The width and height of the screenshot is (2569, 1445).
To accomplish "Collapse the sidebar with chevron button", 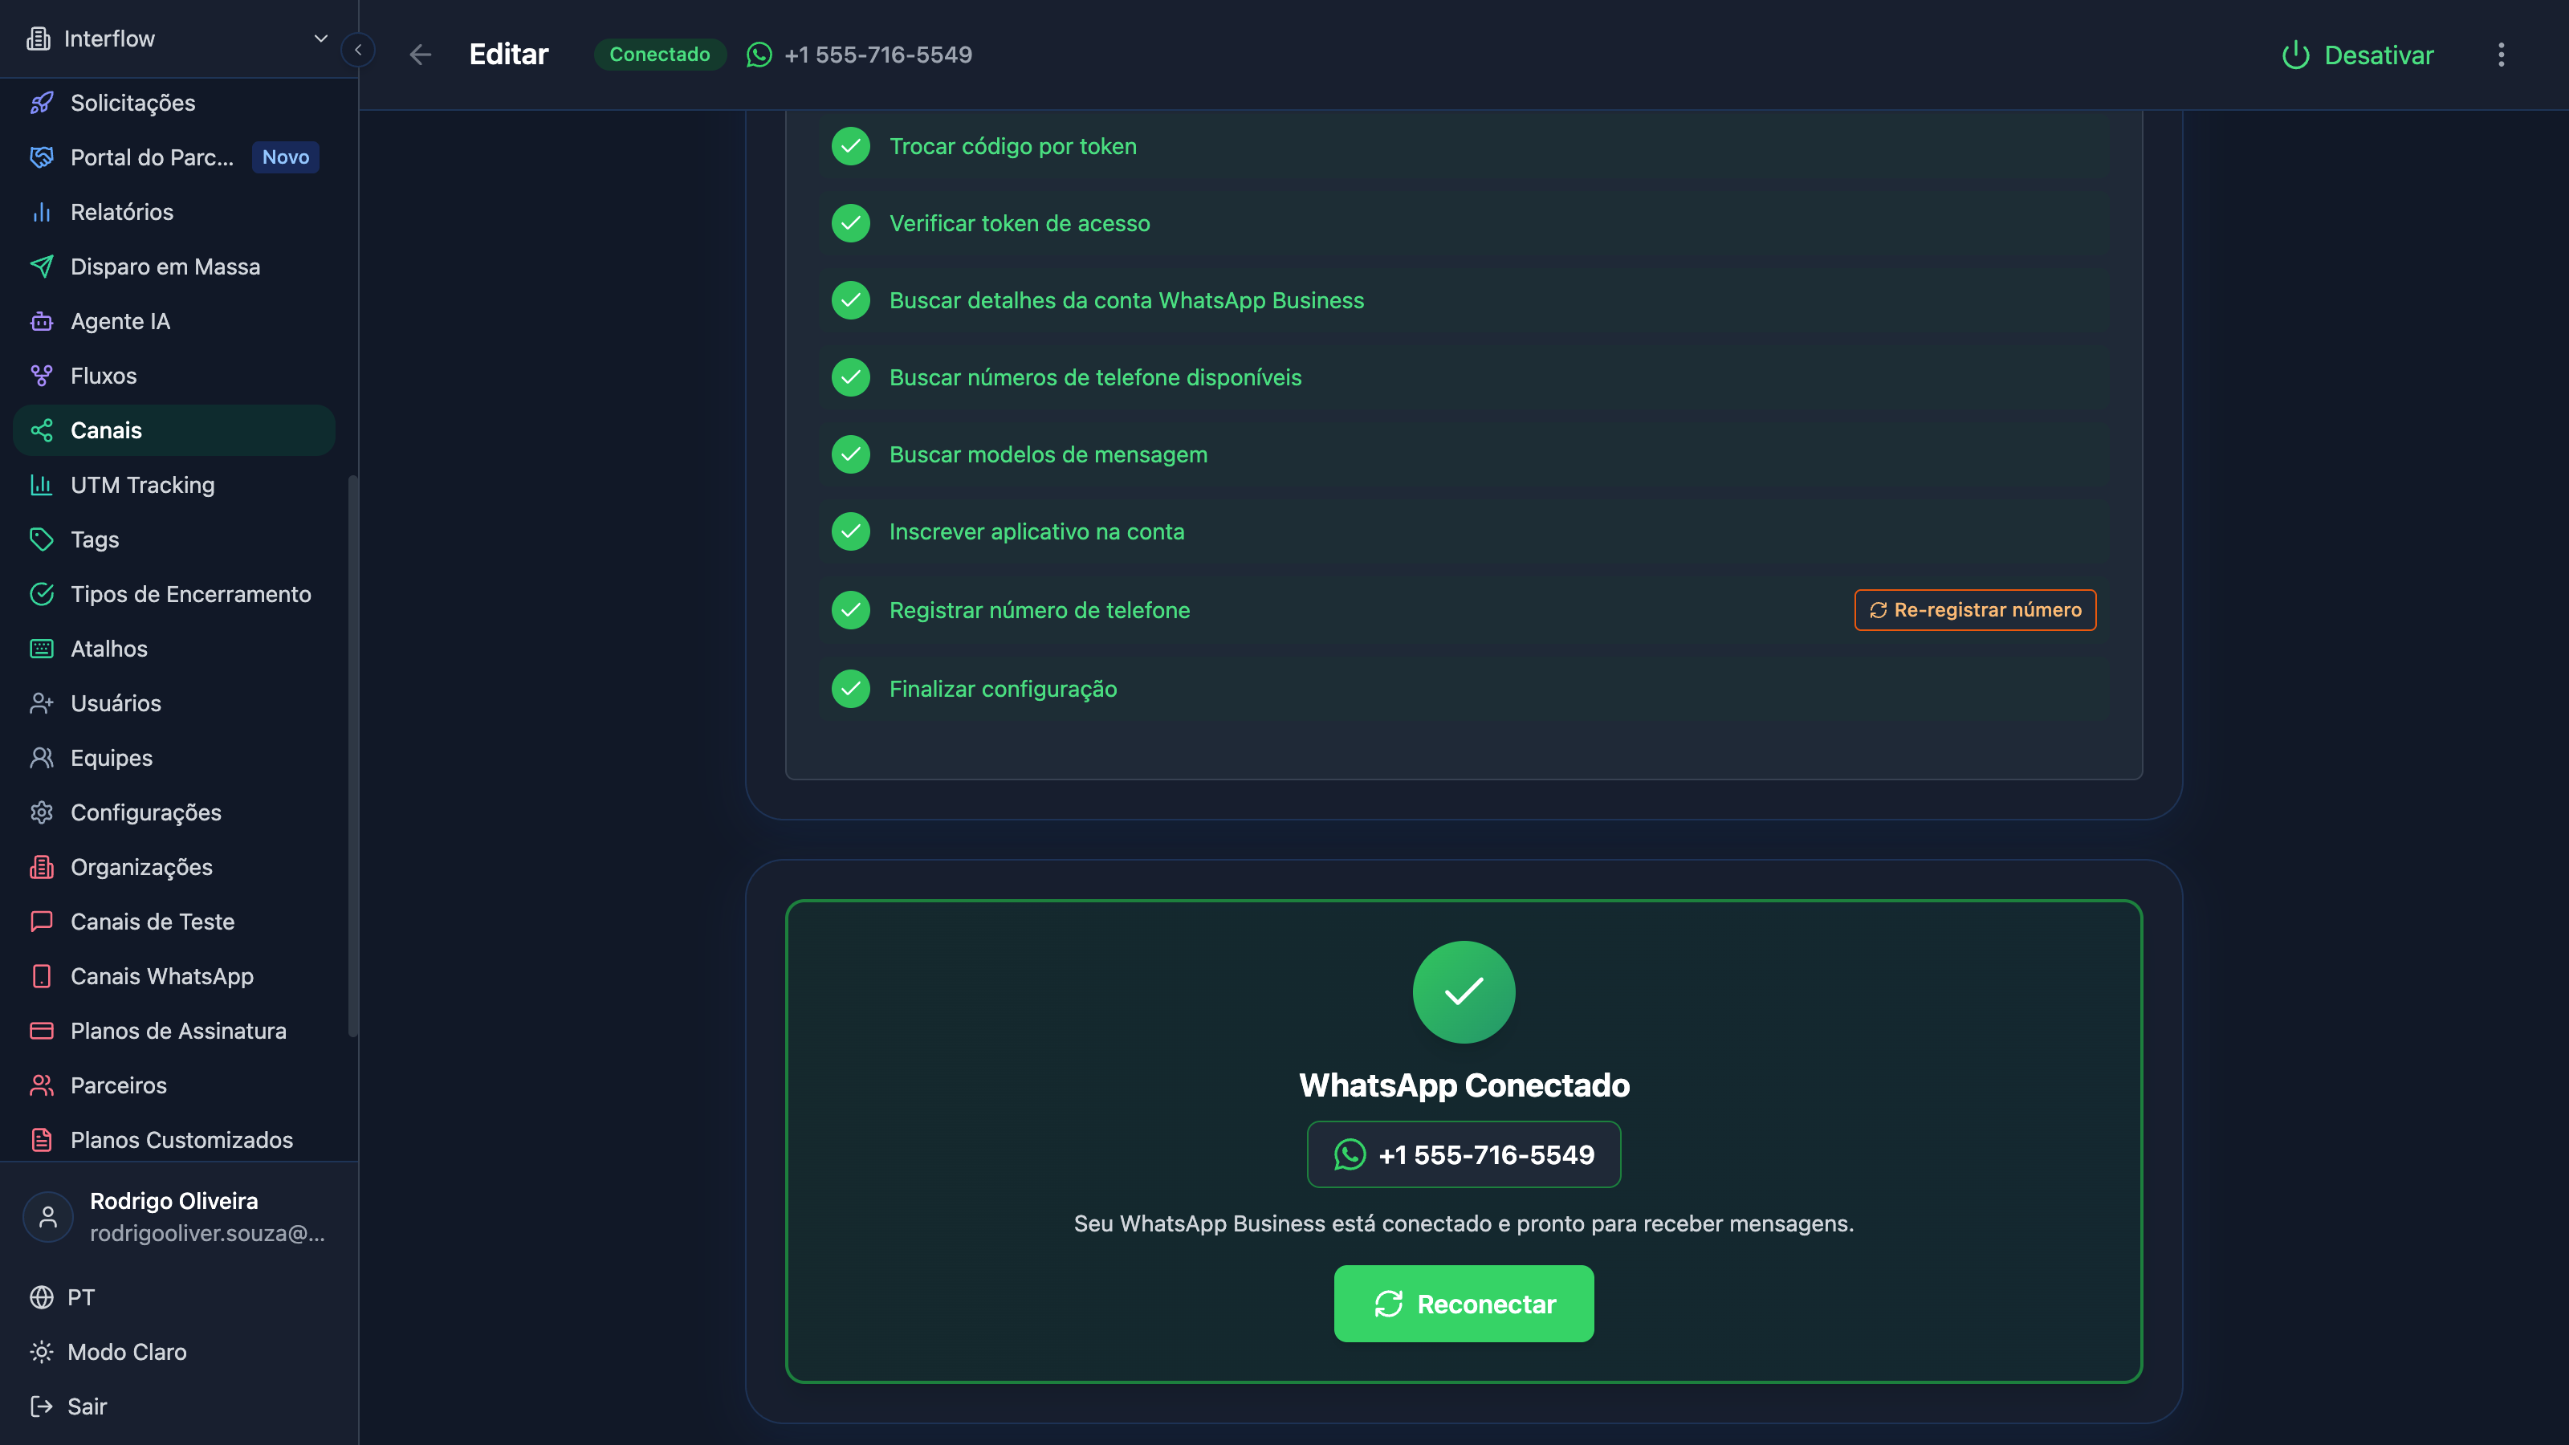I will click(x=358, y=50).
